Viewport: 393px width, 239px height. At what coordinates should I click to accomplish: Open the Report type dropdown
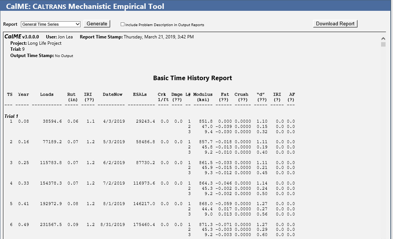pos(51,24)
